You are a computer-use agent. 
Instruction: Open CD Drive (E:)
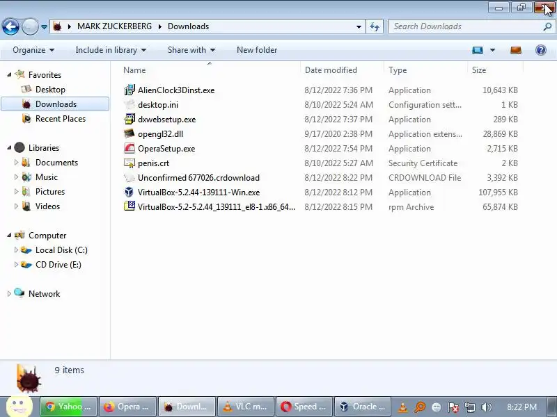click(58, 265)
